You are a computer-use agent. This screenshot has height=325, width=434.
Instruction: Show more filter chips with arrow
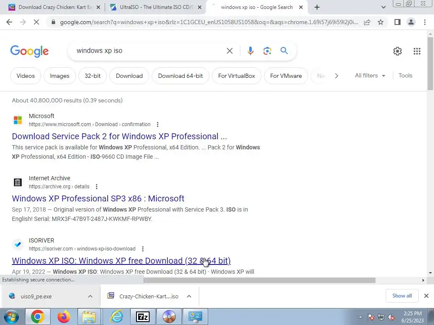click(336, 76)
